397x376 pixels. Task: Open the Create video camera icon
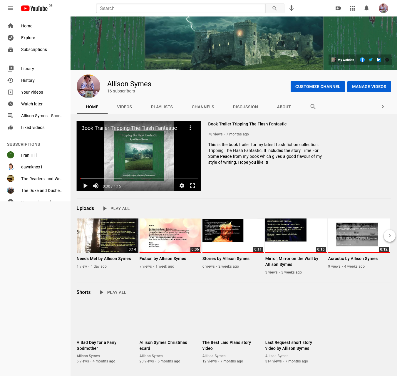click(x=338, y=8)
